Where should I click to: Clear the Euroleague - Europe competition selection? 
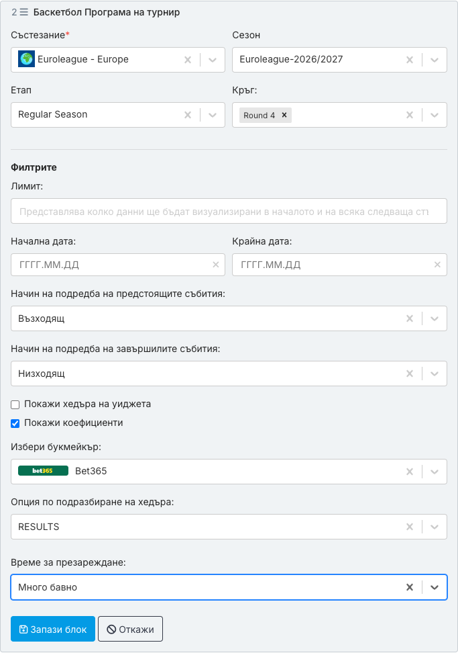pos(188,60)
